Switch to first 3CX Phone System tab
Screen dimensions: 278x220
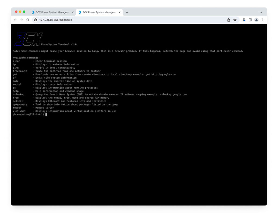[52, 12]
